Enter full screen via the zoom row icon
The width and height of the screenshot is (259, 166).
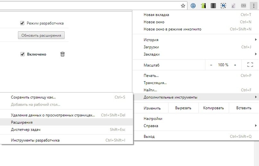pyautogui.click(x=250, y=65)
